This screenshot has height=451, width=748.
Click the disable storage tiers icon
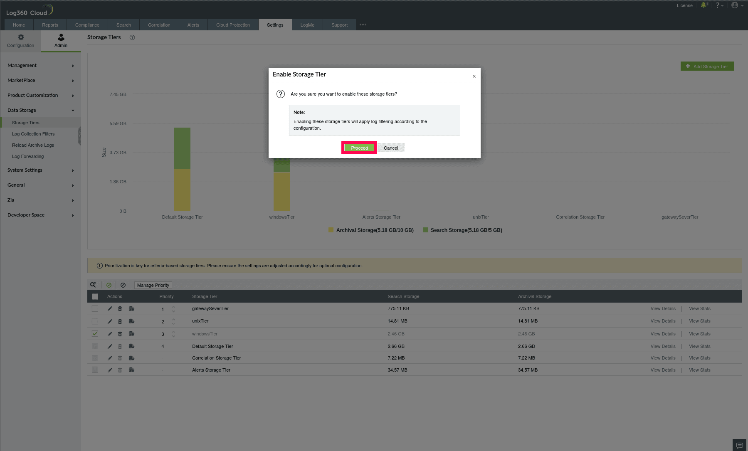tap(123, 285)
